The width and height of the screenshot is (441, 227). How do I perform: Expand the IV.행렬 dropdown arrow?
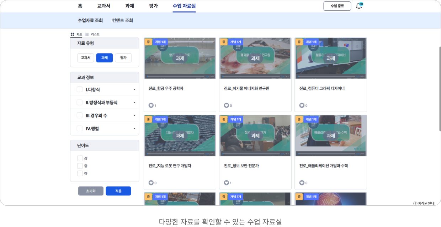[134, 128]
